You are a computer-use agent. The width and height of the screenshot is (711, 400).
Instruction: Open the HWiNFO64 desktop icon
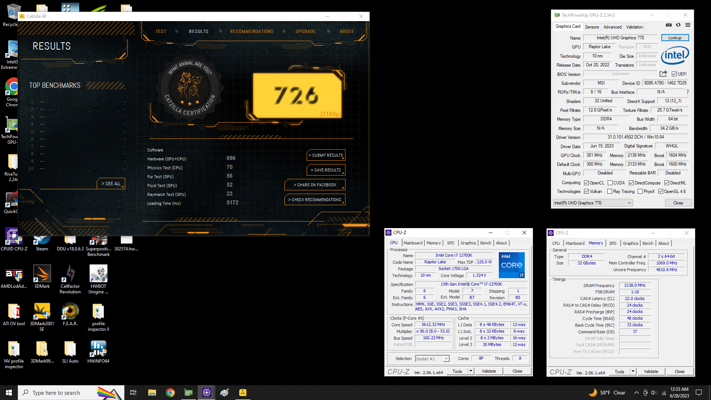click(99, 352)
